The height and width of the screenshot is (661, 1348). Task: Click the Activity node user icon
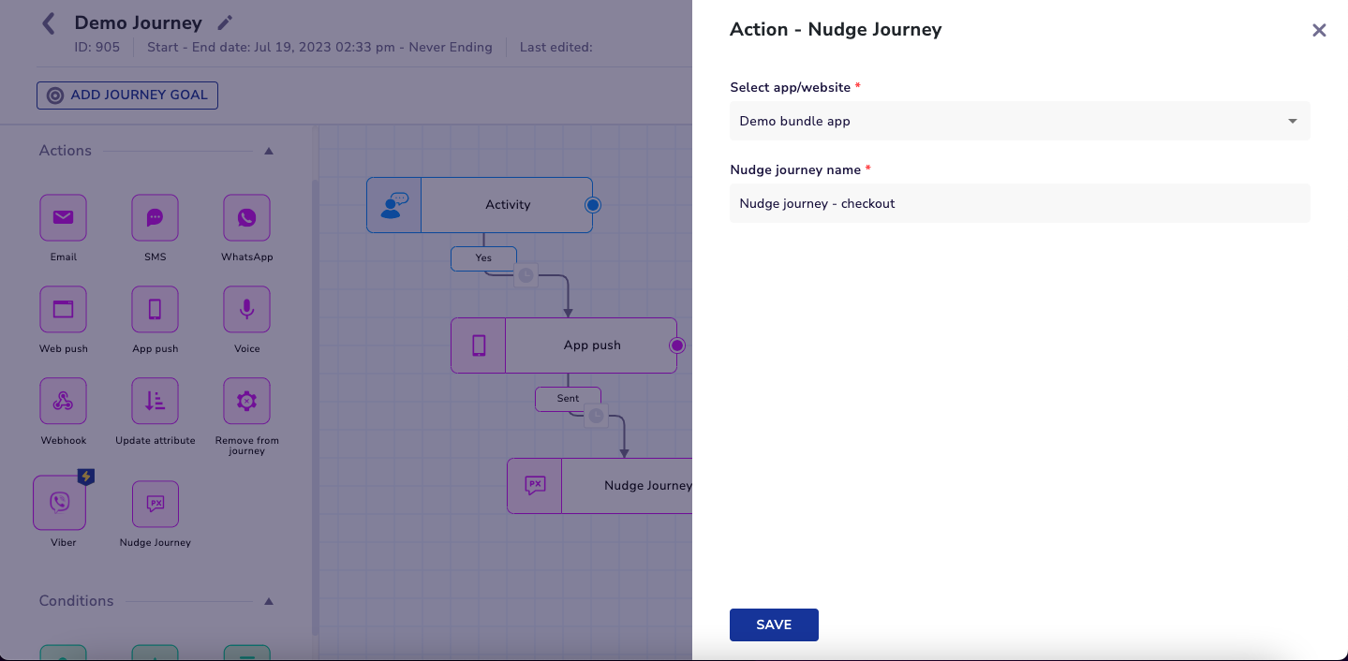[394, 205]
